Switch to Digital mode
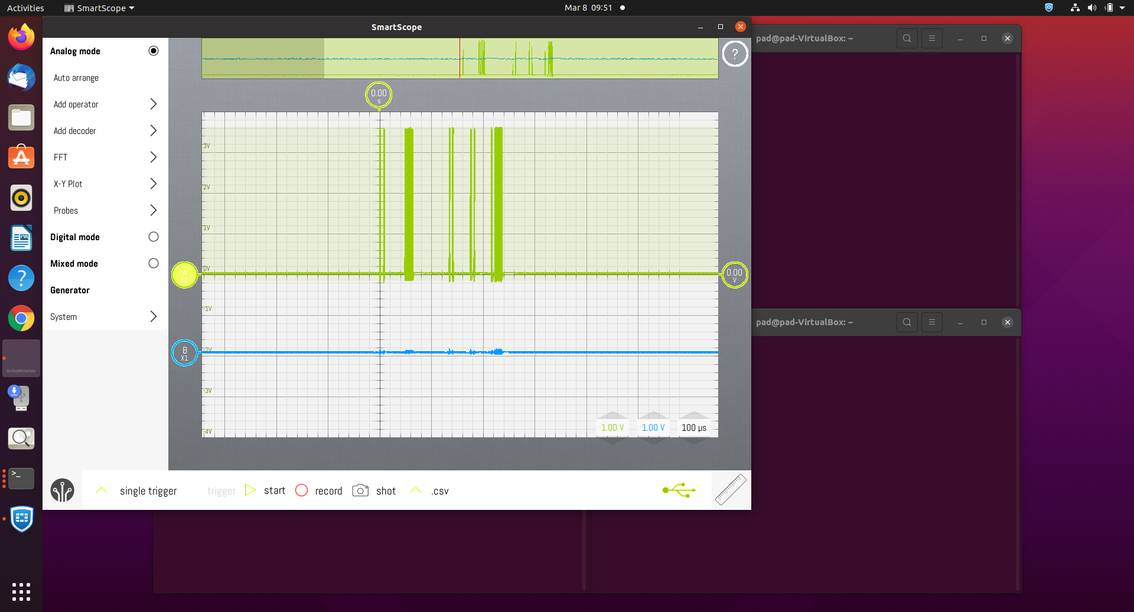Viewport: 1134px width, 612px height. pos(153,237)
